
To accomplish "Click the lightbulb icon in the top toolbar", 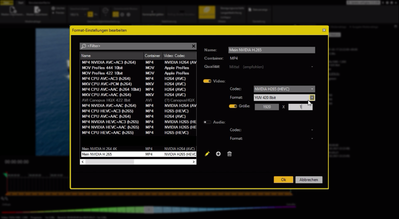I will [105, 11].
